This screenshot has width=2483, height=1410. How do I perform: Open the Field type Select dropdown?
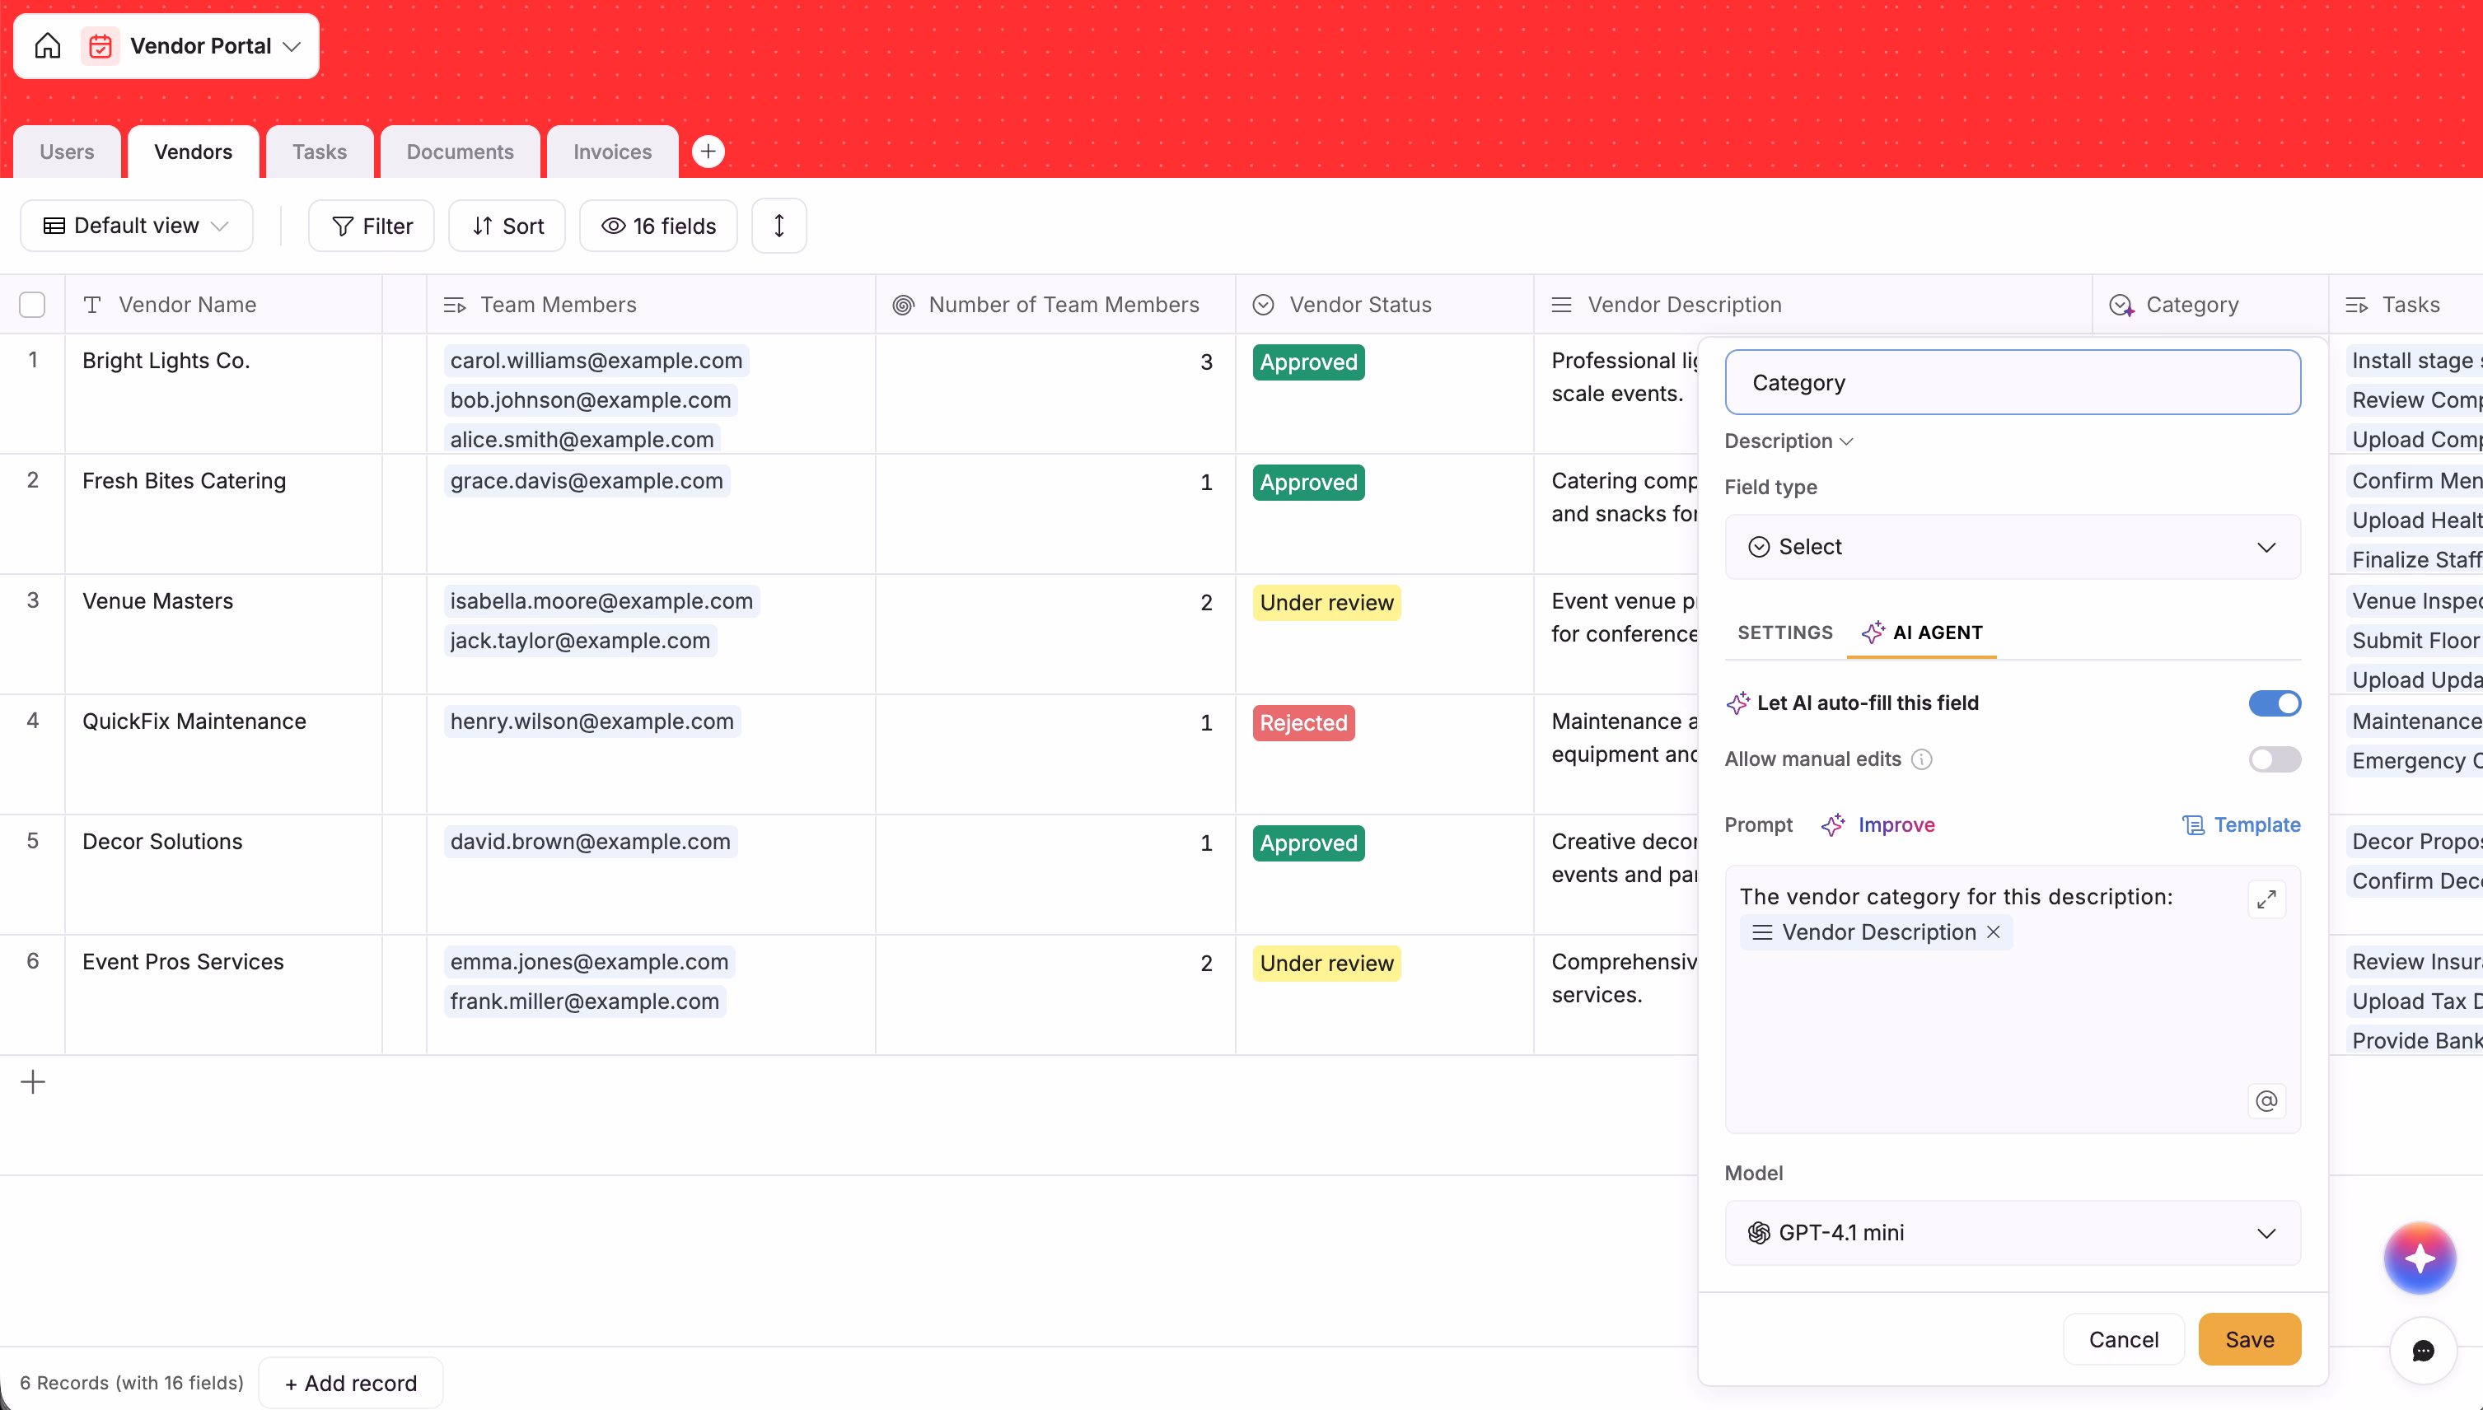pyautogui.click(x=2013, y=547)
